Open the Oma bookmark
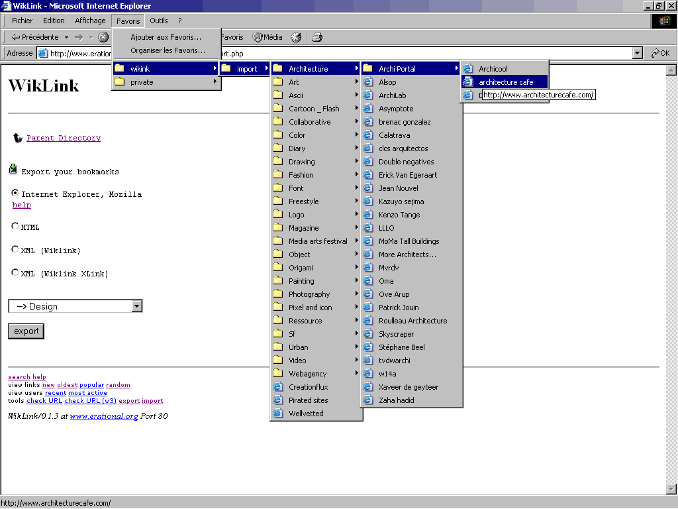This screenshot has height=509, width=678. pos(411,281)
